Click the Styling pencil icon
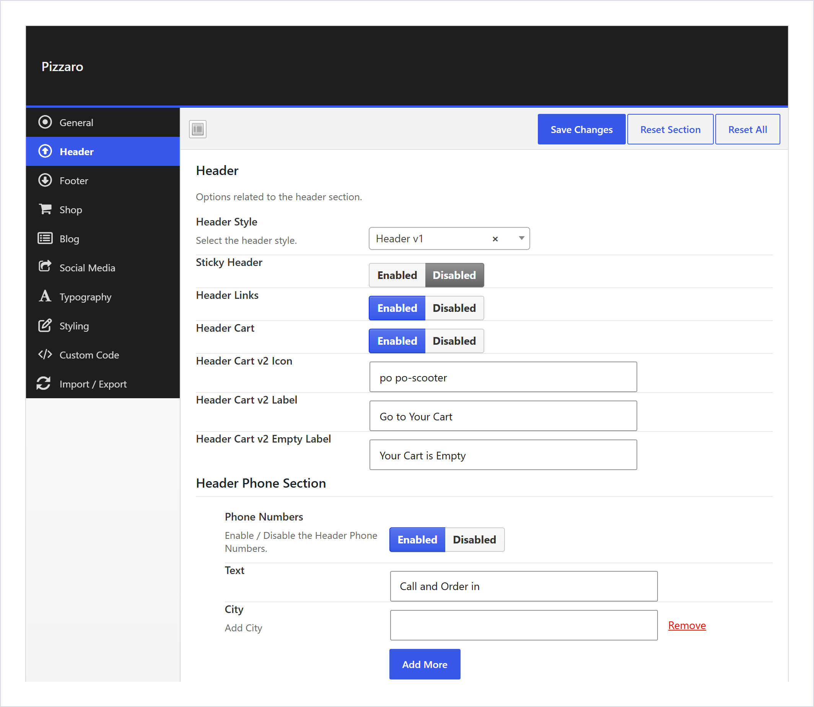Viewport: 814px width, 707px height. tap(45, 326)
